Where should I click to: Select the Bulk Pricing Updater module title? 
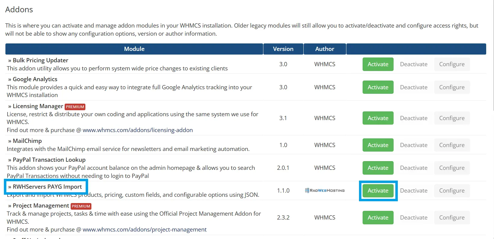[40, 60]
